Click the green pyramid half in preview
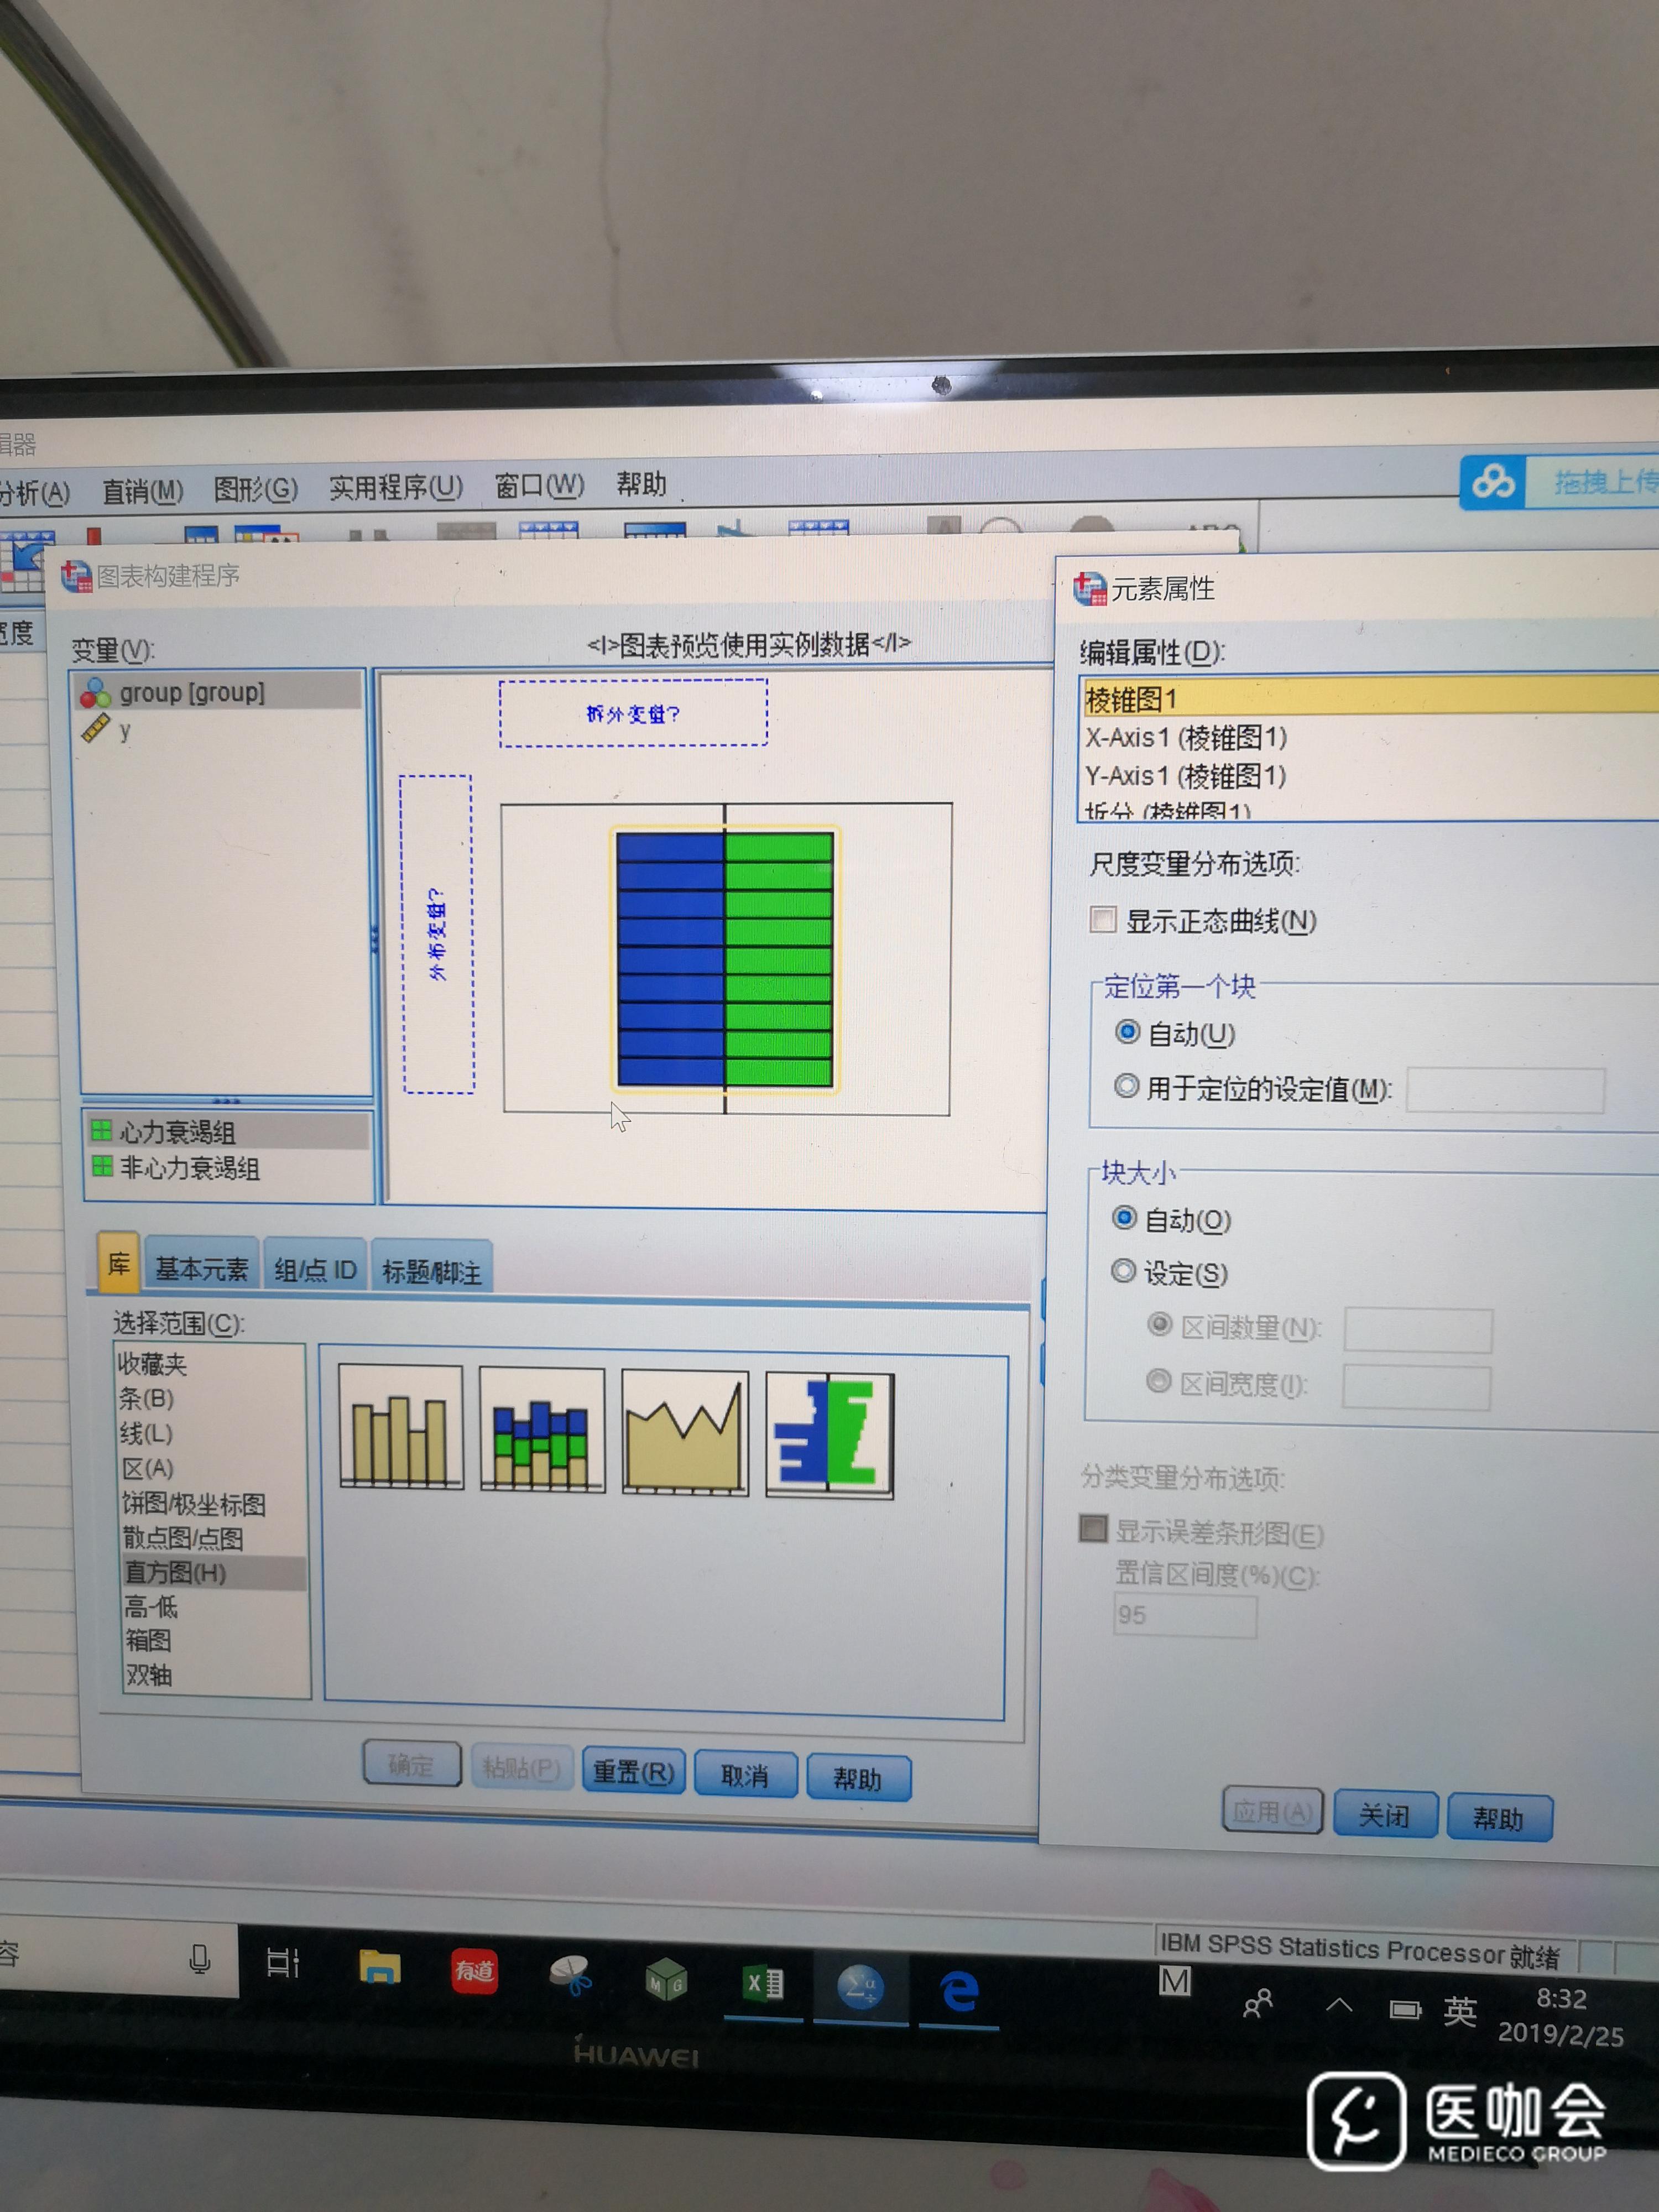The width and height of the screenshot is (1659, 2212). coord(779,959)
